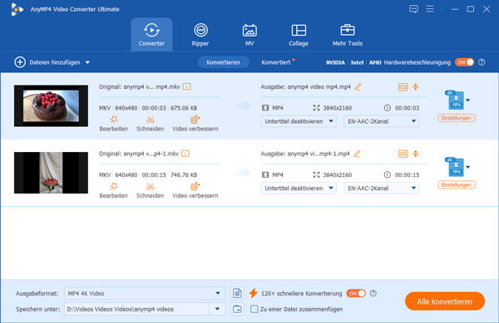
Task: Toggle 120× schnellere Konvertierung switch
Action: 356,293
